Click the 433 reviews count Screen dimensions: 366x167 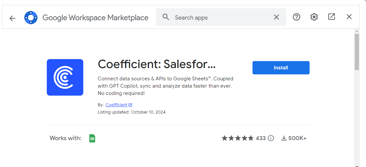(x=261, y=138)
